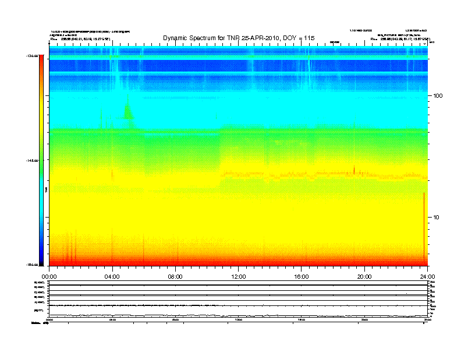Click the 100 frequency axis label

[x=438, y=96]
